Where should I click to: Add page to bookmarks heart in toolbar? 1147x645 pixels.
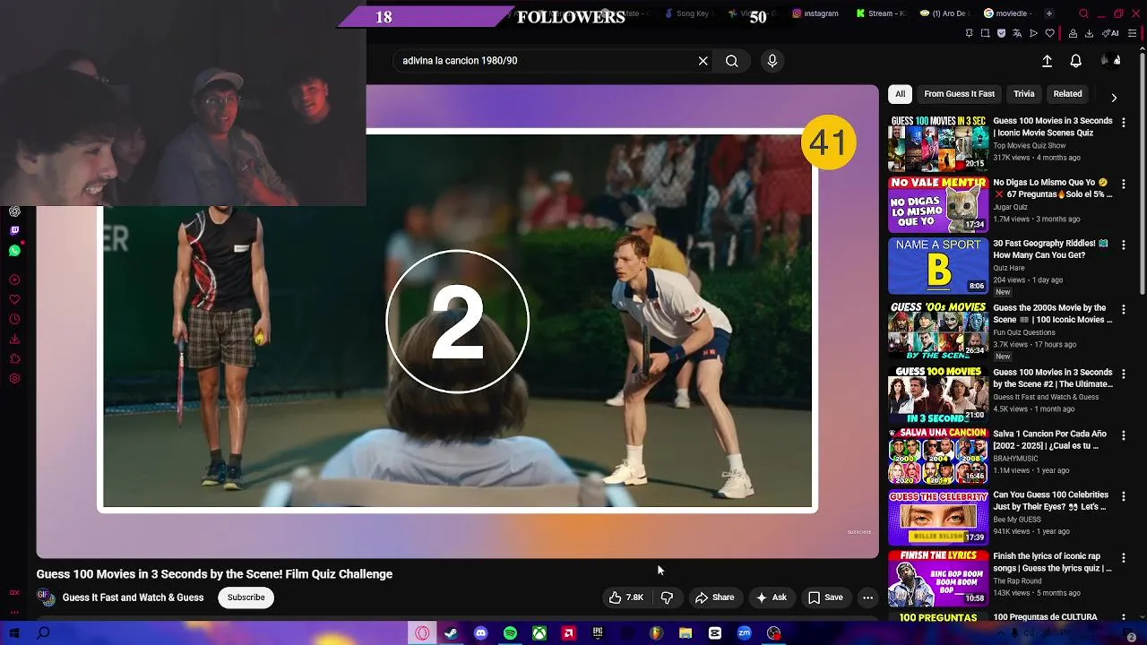click(1050, 34)
